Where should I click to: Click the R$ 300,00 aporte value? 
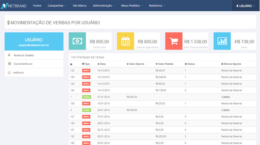pos(132,110)
